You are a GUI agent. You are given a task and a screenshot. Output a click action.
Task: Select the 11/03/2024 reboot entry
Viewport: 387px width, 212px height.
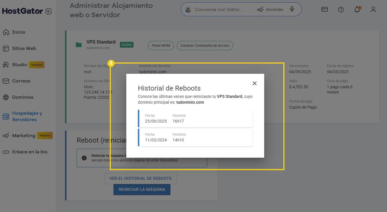point(195,137)
